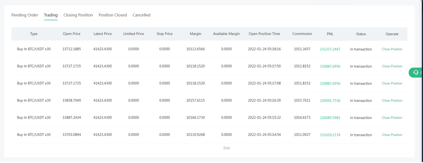Image resolution: width=423 pixels, height=163 pixels.
Task: Click the Limited Price column header
Action: pyautogui.click(x=134, y=34)
